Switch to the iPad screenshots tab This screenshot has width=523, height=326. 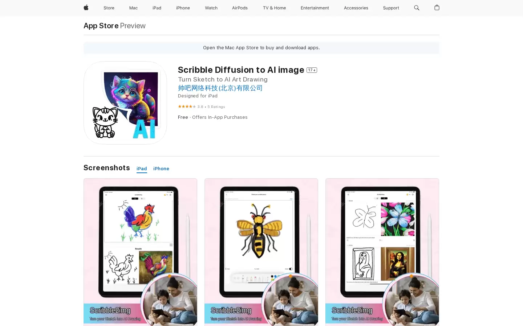[142, 169]
